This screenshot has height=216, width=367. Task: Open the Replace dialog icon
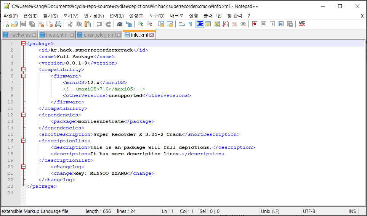click(x=128, y=24)
